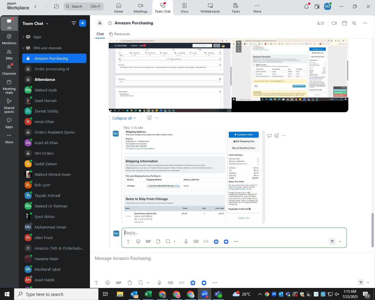Open history clock icon in the top bar
The image size is (375, 300).
[57, 6]
